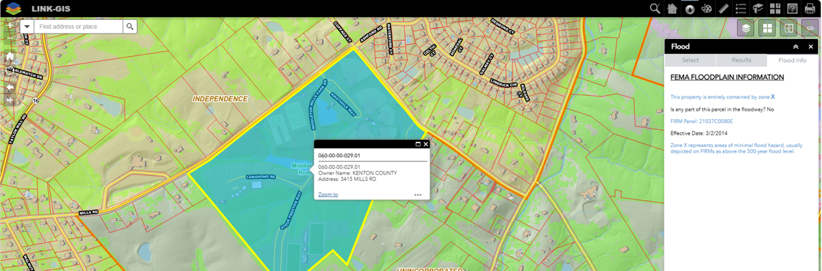This screenshot has height=271, width=822.
Task: Zoom out with the minus map button
Action: click(x=10, y=39)
